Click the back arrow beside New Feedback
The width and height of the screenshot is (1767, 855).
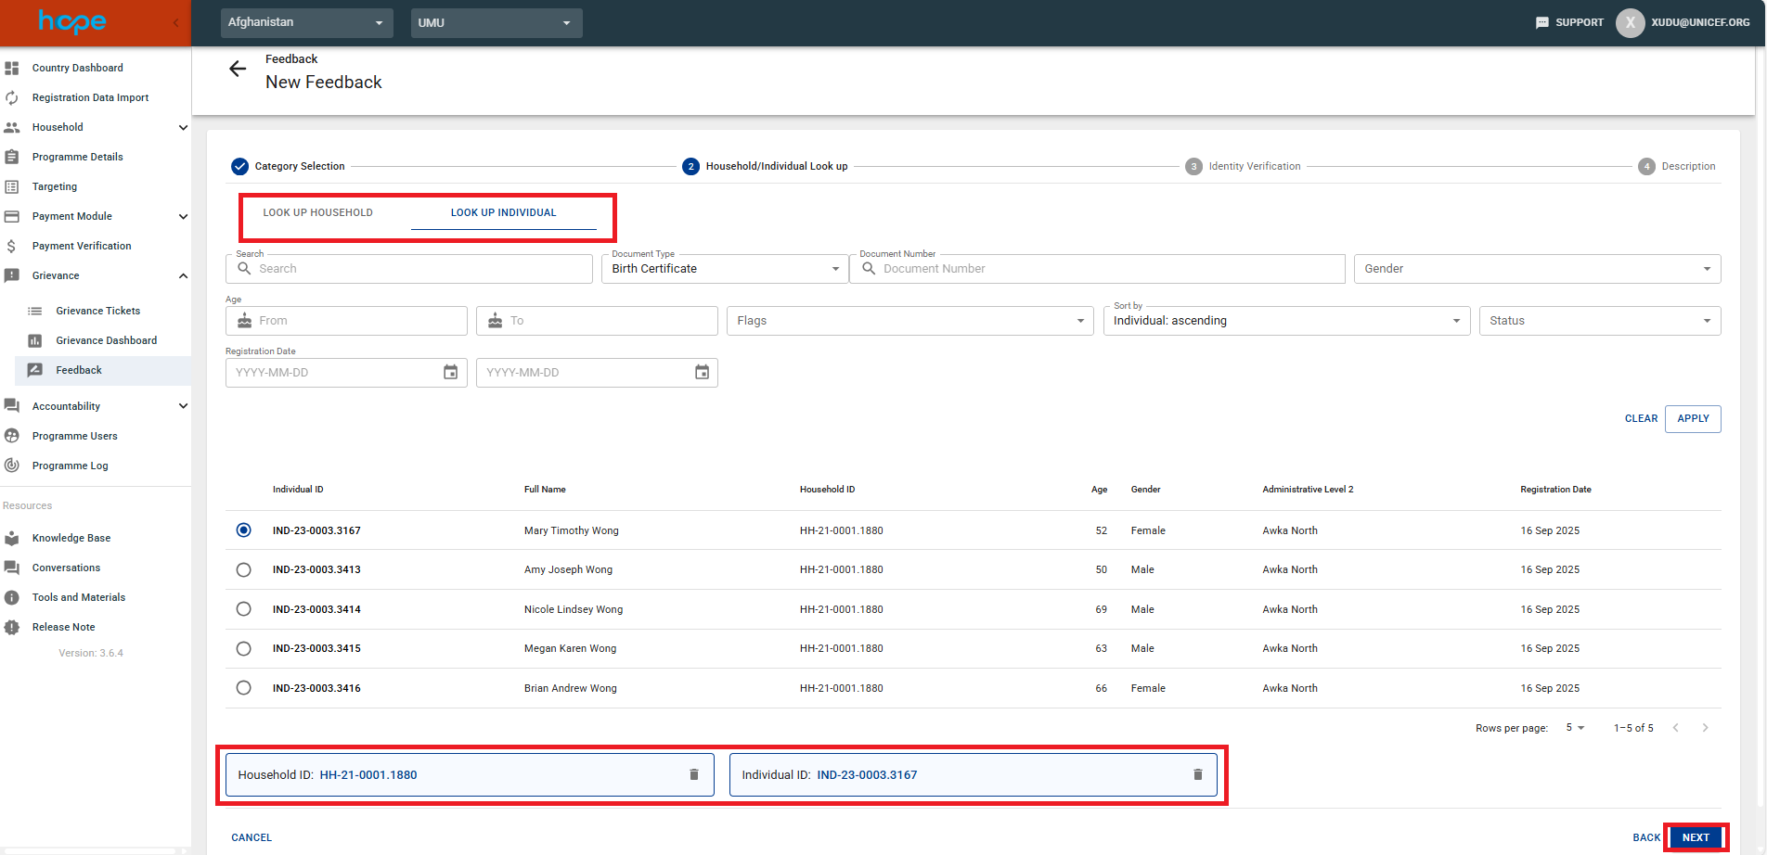point(238,69)
